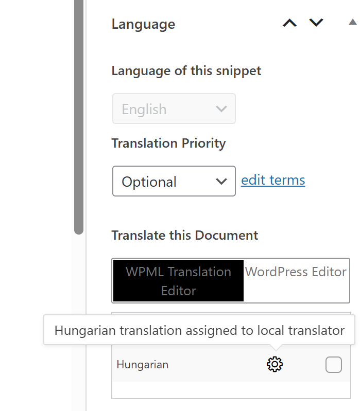Image resolution: width=360 pixels, height=411 pixels.
Task: Select the Hungarian language row label
Action: tap(143, 365)
